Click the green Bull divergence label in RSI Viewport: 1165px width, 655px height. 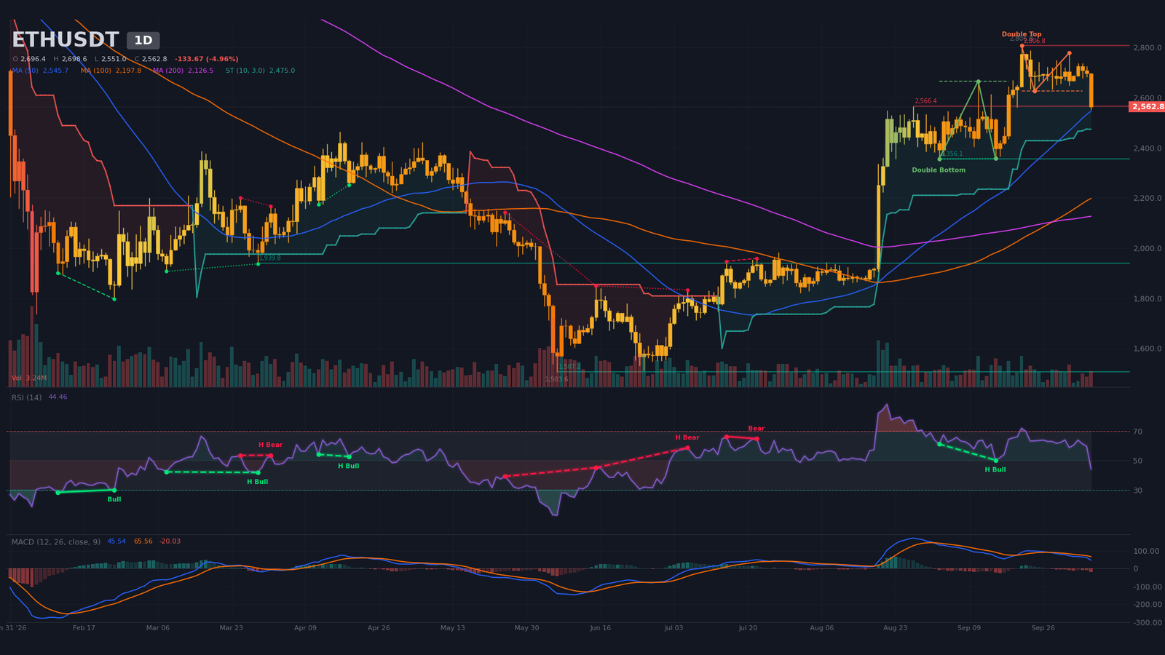114,500
